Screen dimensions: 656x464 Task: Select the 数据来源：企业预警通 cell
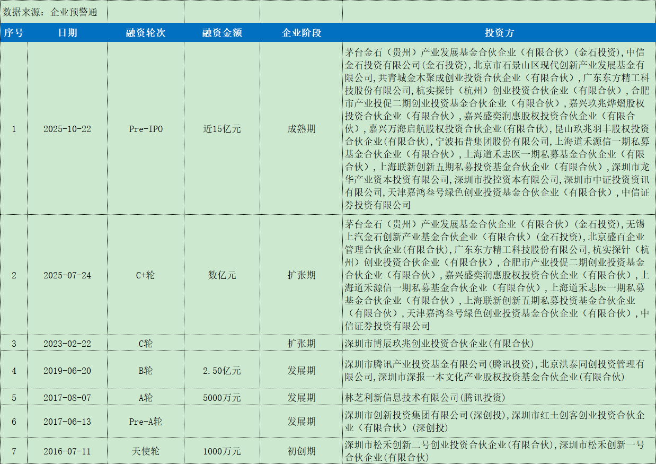(54, 11)
